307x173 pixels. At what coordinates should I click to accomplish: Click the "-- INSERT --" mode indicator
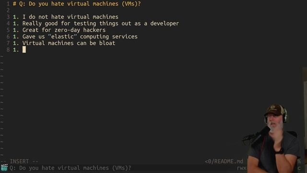[x=19, y=161]
